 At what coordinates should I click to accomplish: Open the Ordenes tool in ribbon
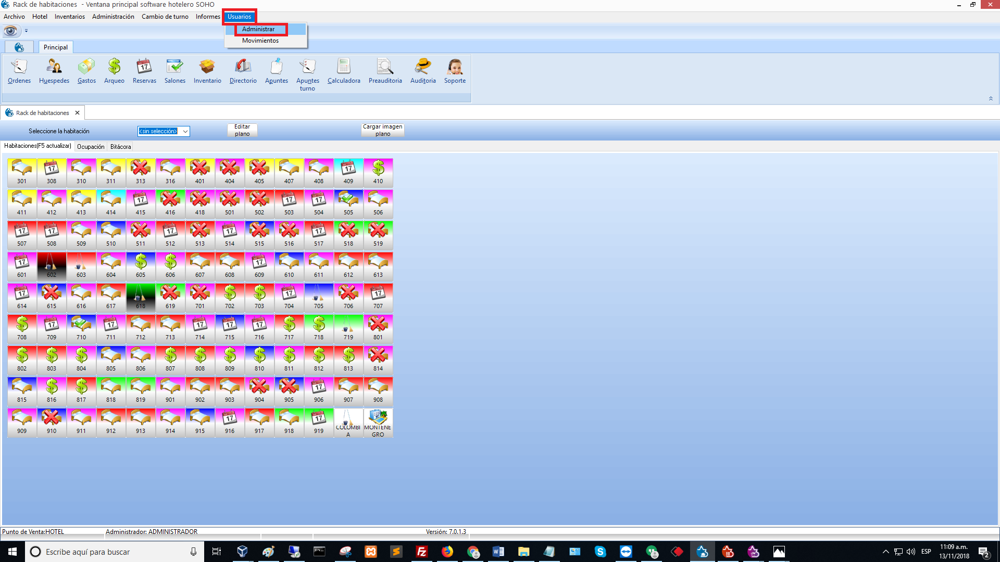point(19,71)
